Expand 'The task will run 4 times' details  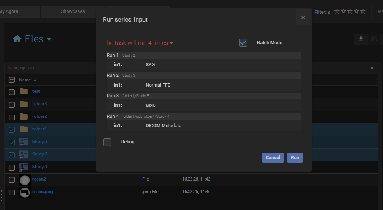[x=172, y=42]
